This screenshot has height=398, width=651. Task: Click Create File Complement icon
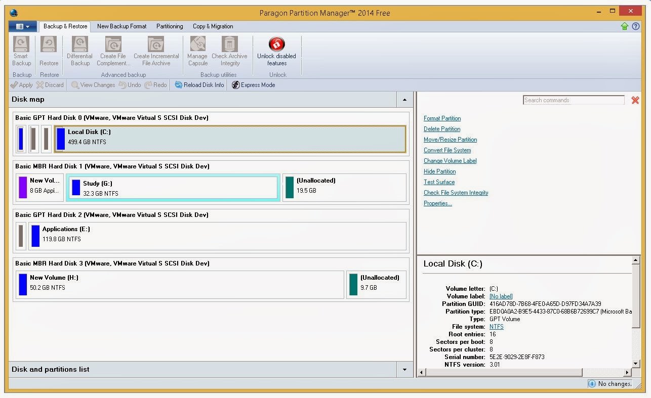[x=113, y=44]
